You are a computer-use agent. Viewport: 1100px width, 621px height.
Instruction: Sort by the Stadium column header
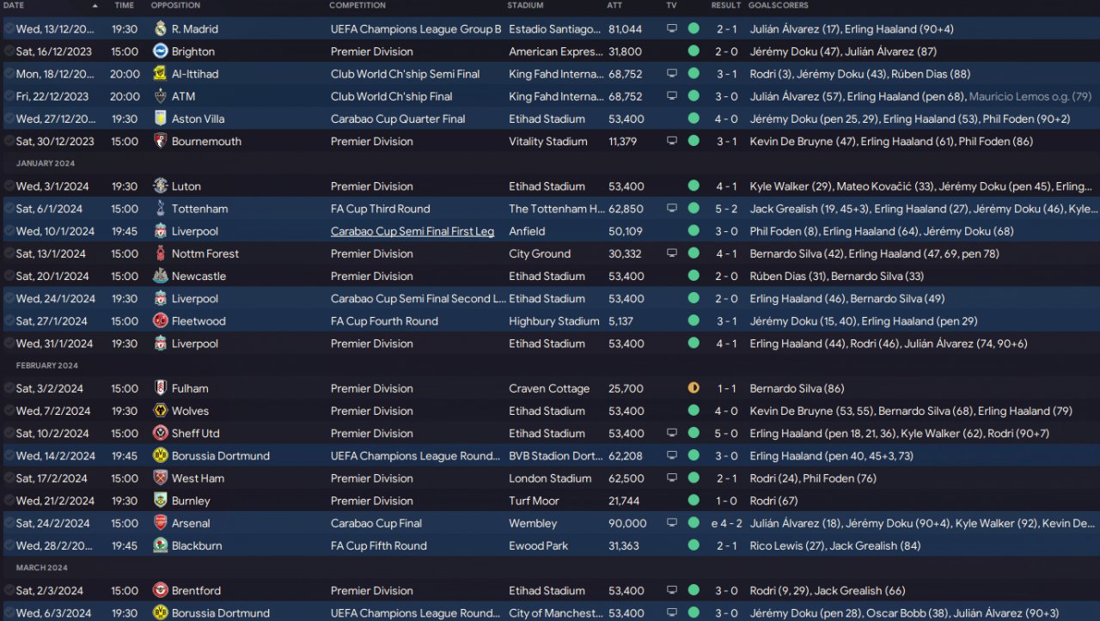click(525, 6)
